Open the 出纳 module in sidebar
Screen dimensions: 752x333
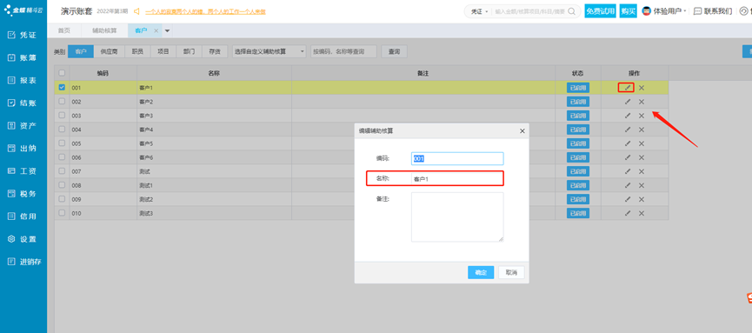[23, 149]
